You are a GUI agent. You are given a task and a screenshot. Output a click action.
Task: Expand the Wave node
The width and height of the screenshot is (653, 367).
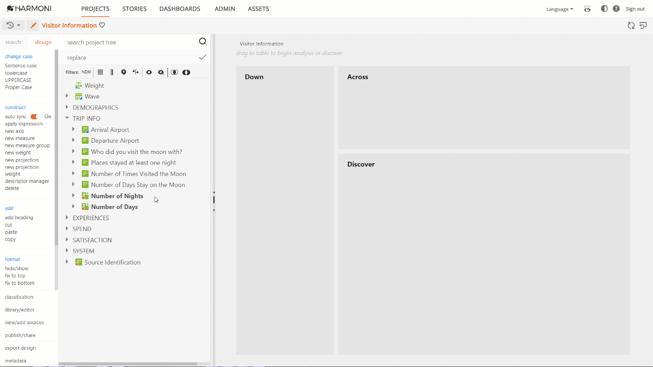(67, 96)
